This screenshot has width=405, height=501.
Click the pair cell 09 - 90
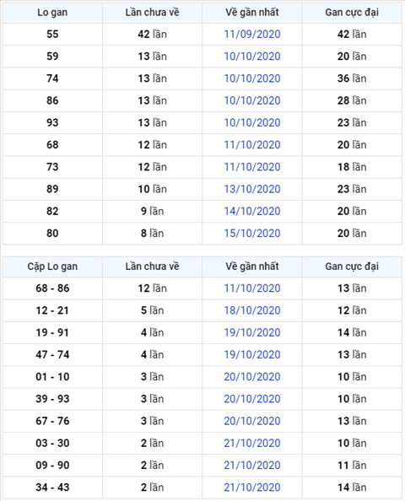tap(52, 466)
